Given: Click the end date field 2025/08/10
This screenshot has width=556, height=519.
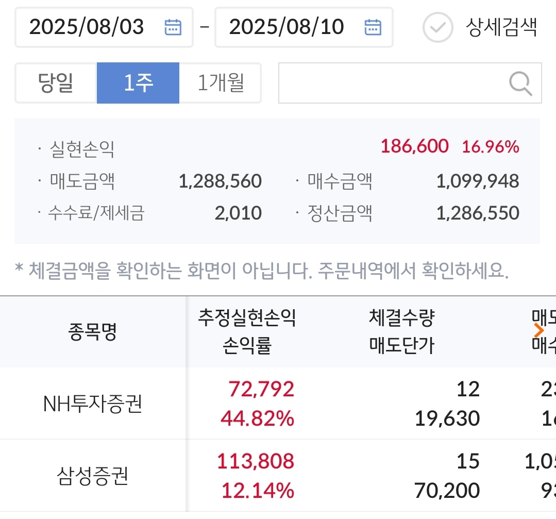Looking at the screenshot, I should pos(304,27).
